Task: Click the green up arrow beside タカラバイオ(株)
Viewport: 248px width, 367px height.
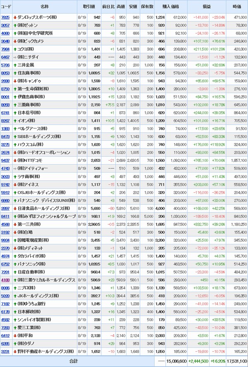Action: [x=15, y=256]
